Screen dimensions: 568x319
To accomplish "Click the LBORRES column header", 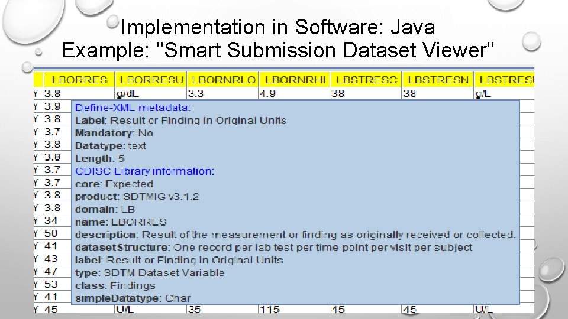I will 79,80.
